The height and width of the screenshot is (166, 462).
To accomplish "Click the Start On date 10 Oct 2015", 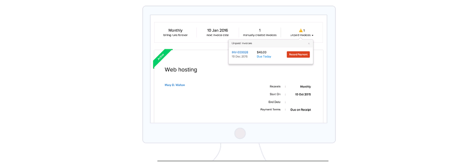I will [x=303, y=95].
